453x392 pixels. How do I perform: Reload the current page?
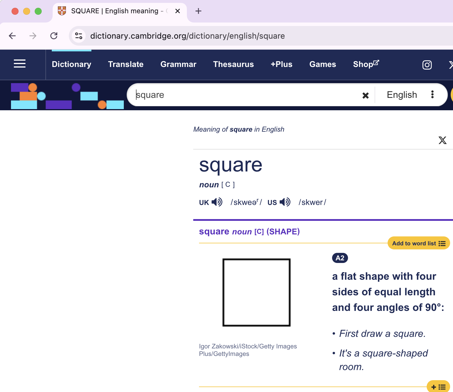tap(54, 36)
